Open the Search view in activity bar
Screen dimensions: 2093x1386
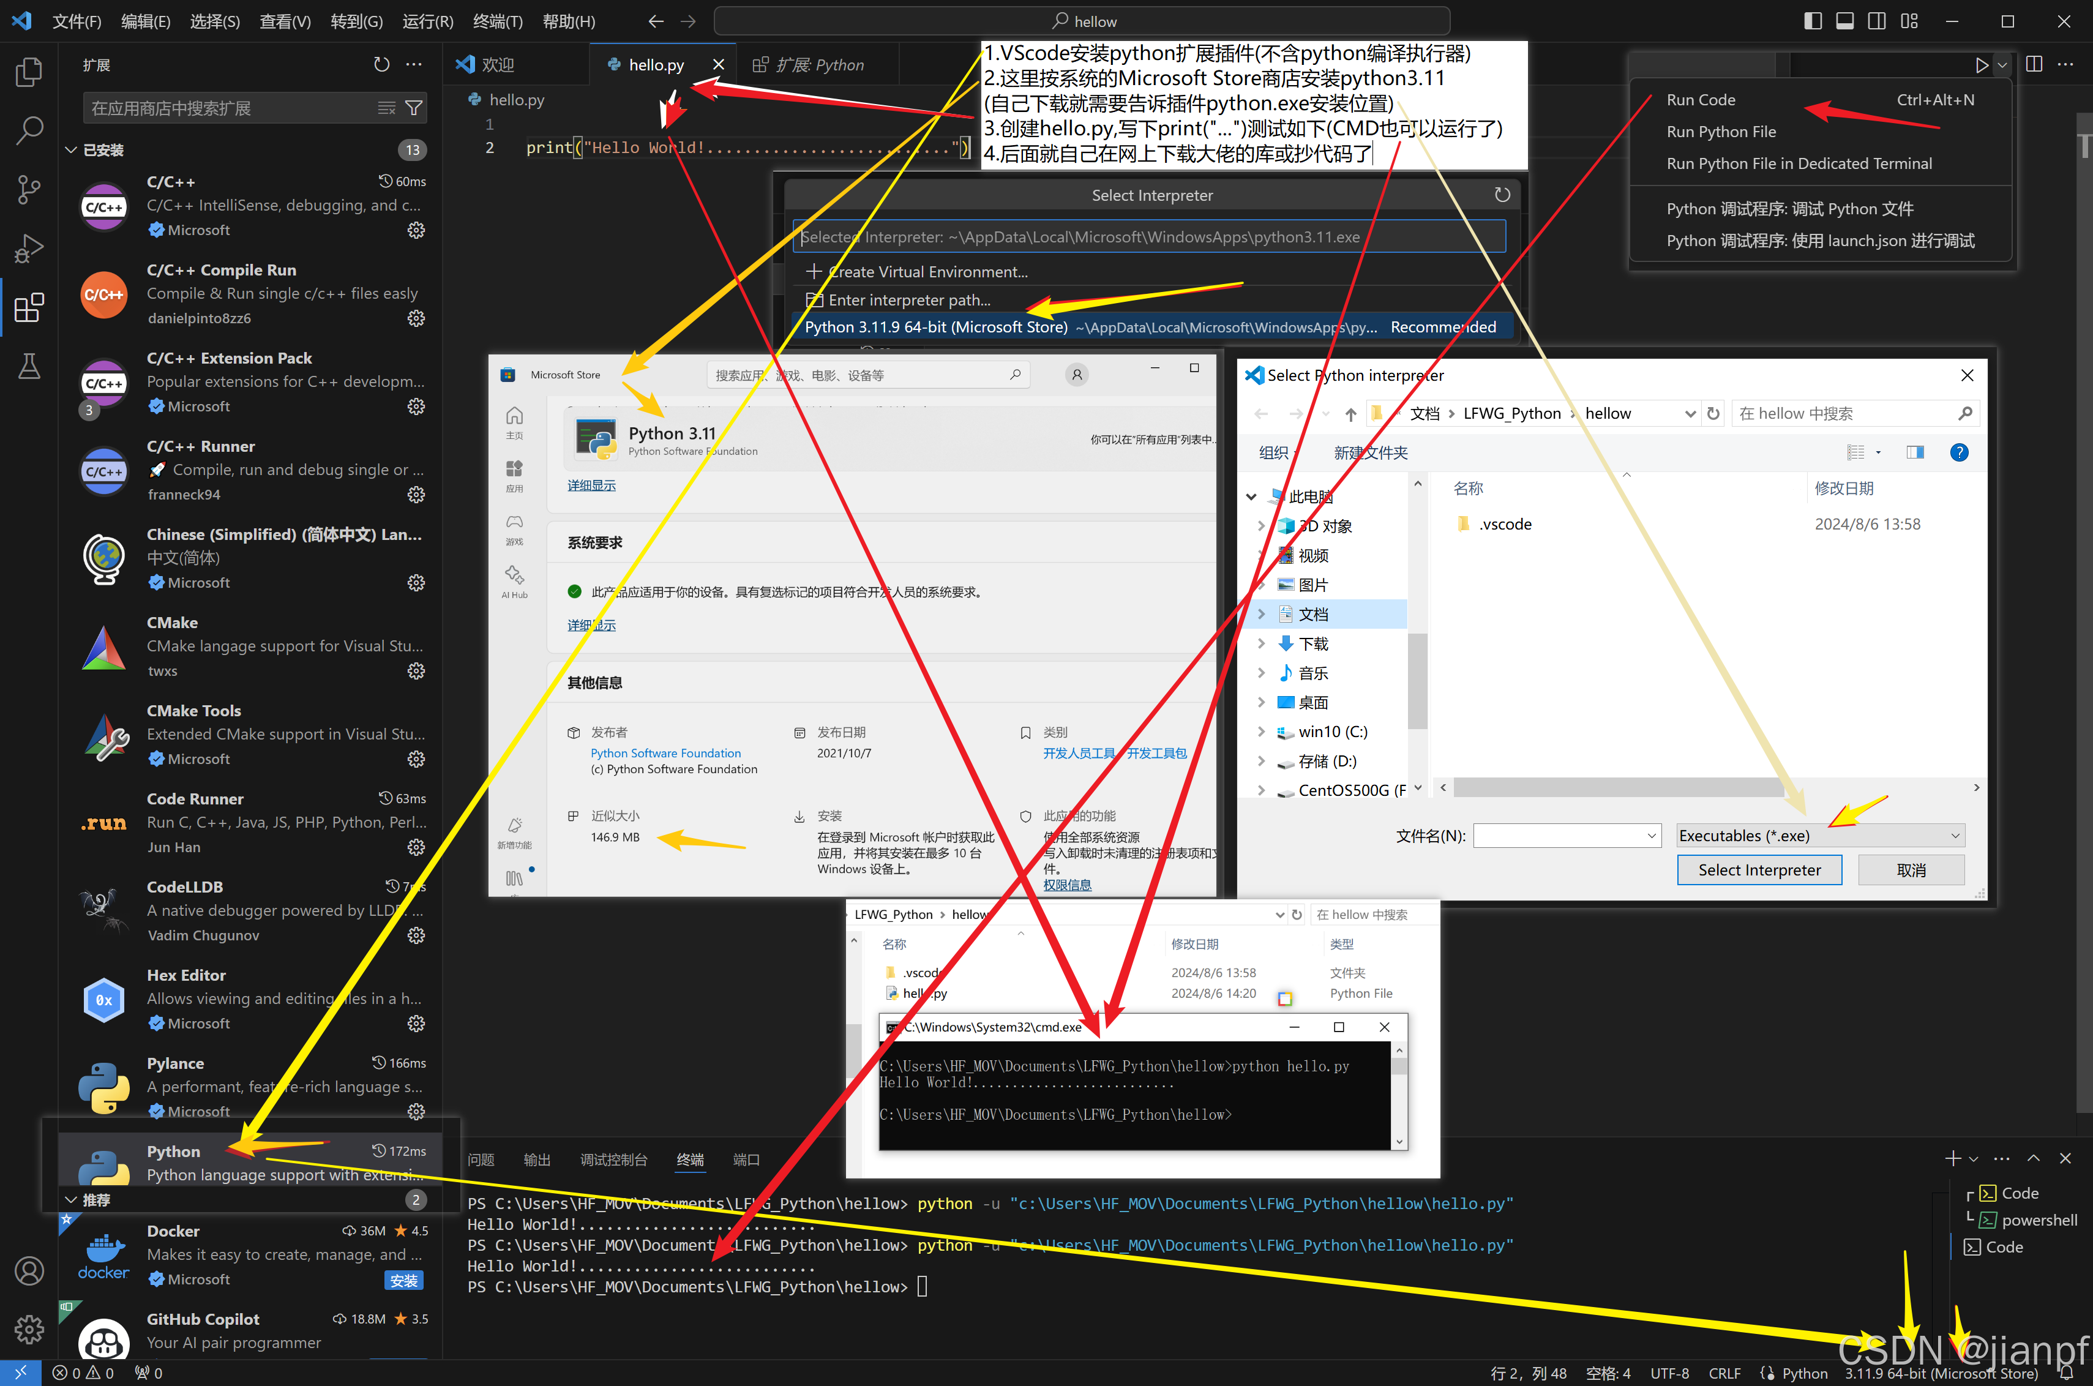(x=29, y=130)
